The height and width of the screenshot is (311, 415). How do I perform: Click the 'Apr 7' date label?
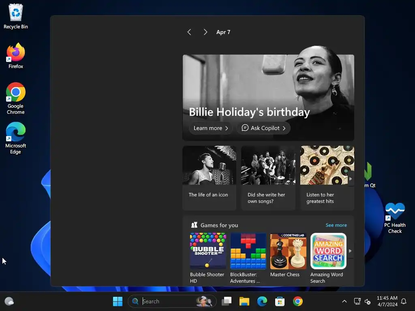point(223,32)
